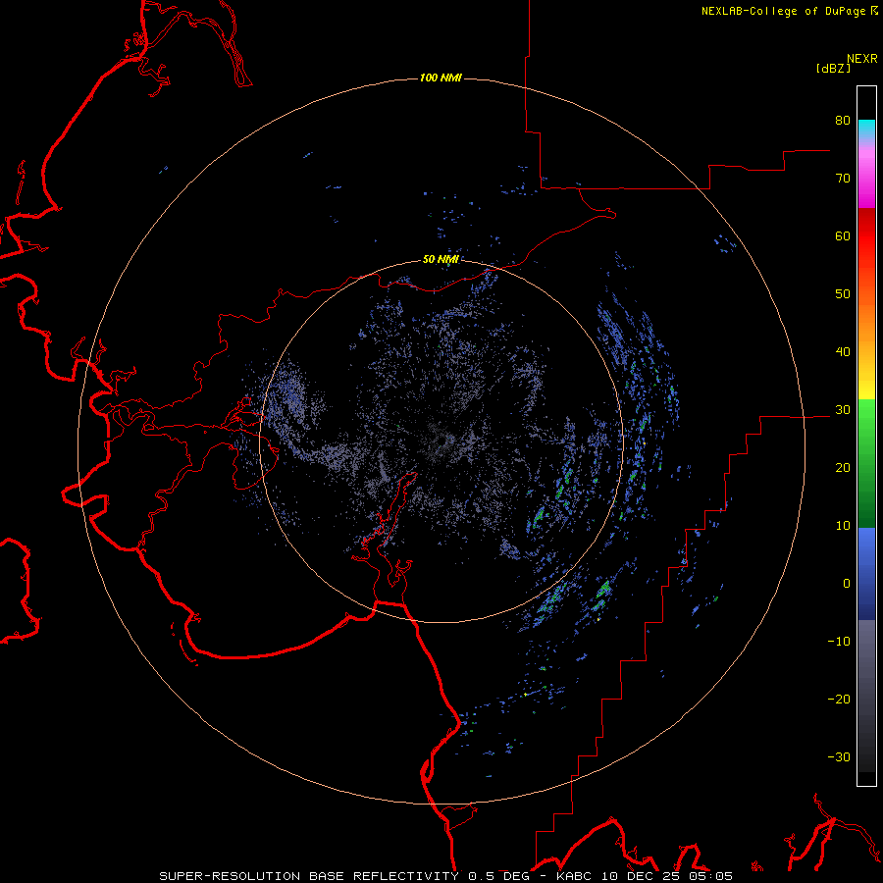This screenshot has height=883, width=883.
Task: Click the 10 value on the dBZ scale
Action: click(843, 526)
